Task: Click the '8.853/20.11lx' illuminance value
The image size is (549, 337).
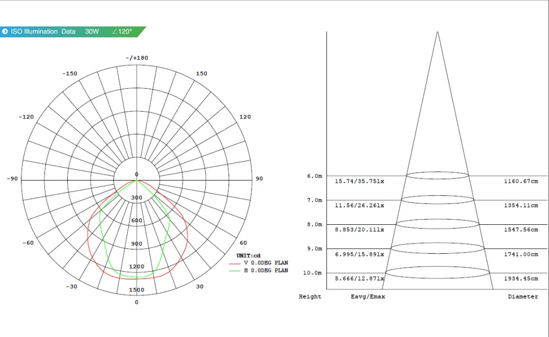Action: tap(359, 230)
